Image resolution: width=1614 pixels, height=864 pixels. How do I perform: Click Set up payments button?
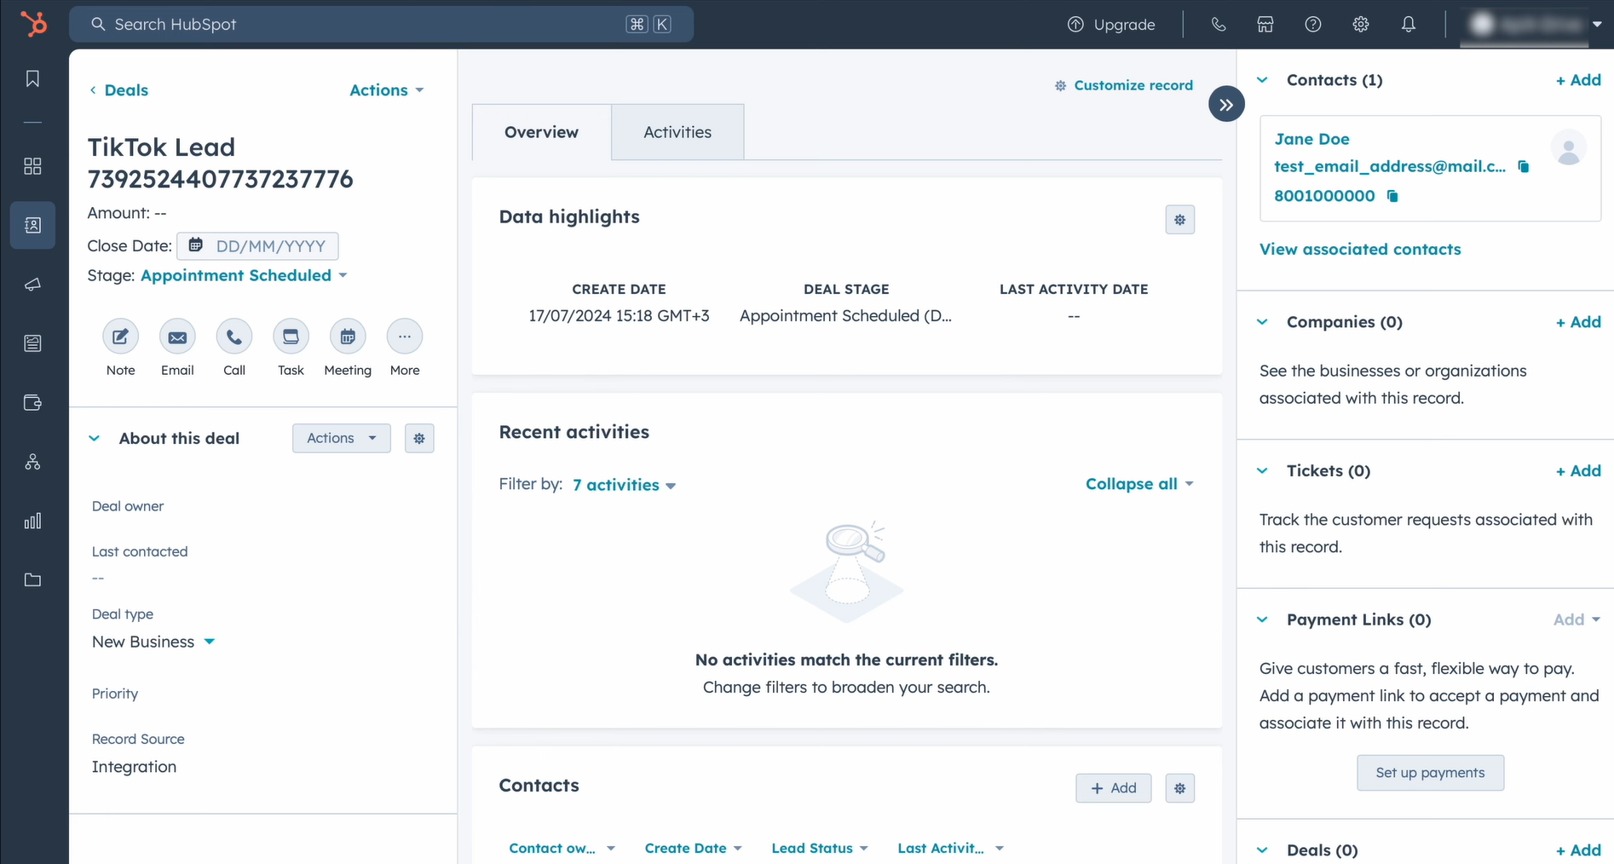click(1430, 773)
